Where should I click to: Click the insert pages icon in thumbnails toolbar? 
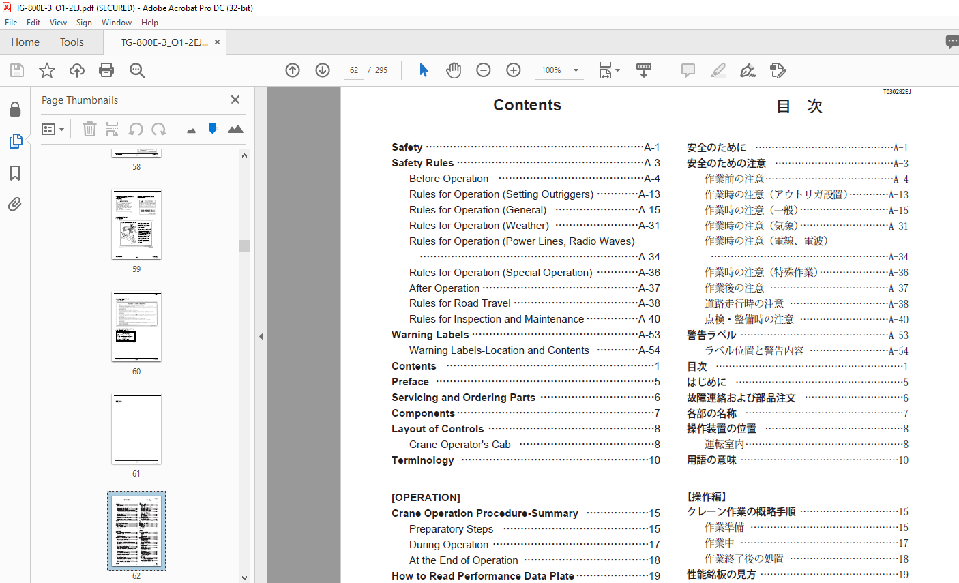113,129
